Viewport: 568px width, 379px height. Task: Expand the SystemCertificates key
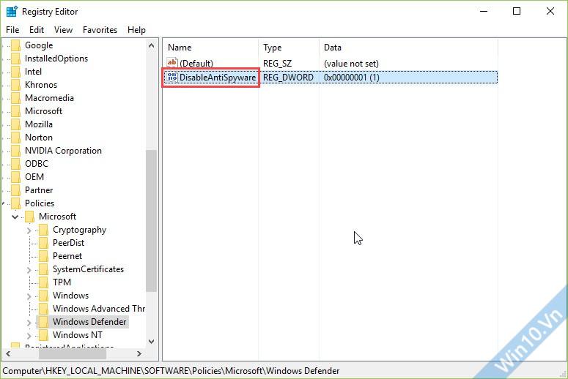pyautogui.click(x=29, y=269)
